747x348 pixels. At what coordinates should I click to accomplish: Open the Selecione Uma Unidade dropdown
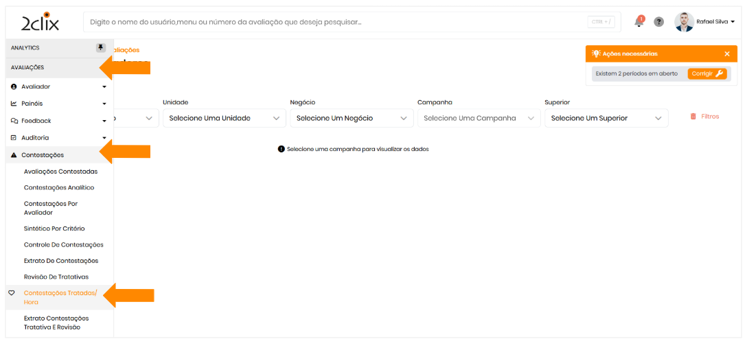pos(223,118)
